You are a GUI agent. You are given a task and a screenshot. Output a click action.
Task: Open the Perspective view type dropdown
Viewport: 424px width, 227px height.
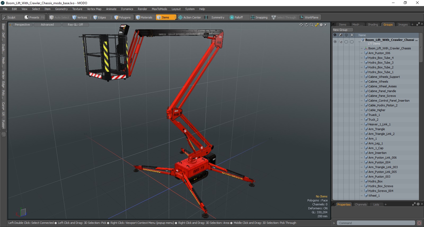click(x=22, y=25)
